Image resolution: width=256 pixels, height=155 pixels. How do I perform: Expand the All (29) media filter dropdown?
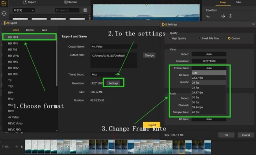24,10
